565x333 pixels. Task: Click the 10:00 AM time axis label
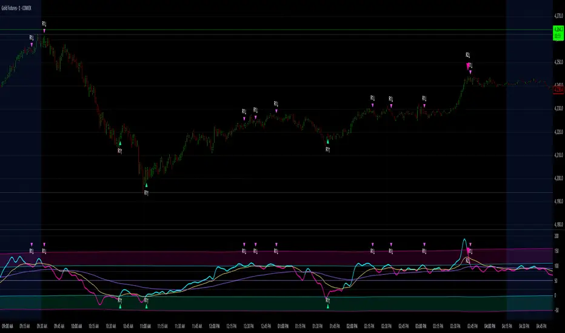point(76,326)
